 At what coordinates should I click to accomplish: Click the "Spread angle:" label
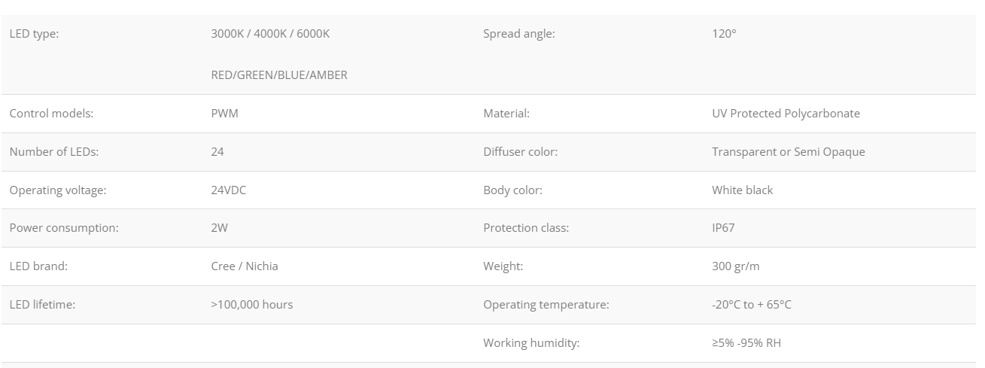pyautogui.click(x=519, y=34)
